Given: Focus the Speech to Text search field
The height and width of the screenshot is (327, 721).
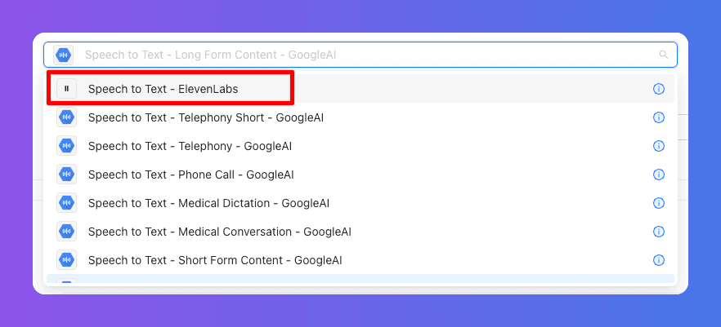Looking at the screenshot, I should [360, 55].
